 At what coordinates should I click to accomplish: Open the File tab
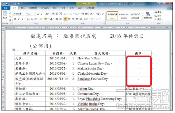pos(6,8)
